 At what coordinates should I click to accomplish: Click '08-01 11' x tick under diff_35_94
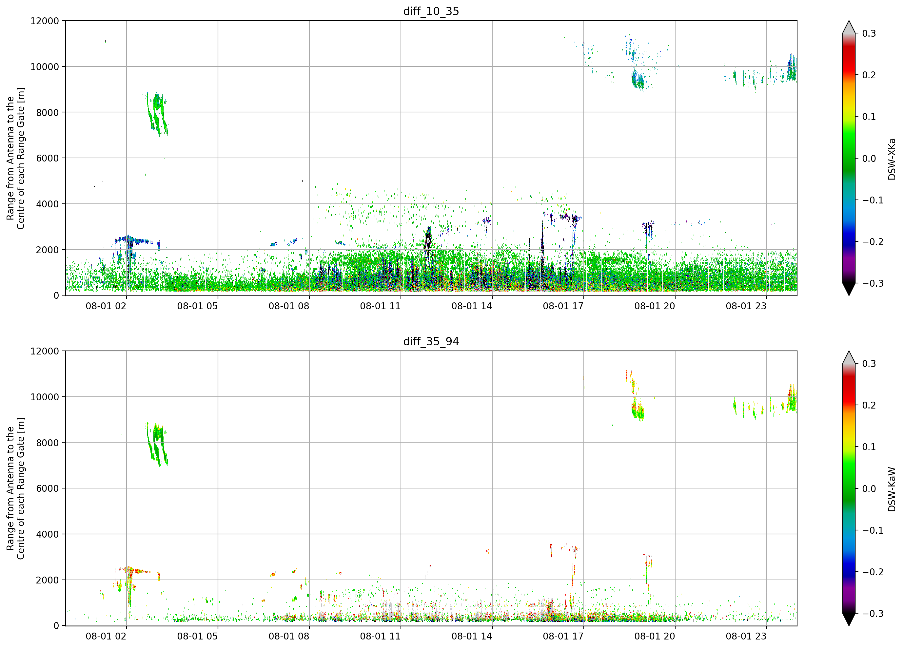pyautogui.click(x=380, y=637)
